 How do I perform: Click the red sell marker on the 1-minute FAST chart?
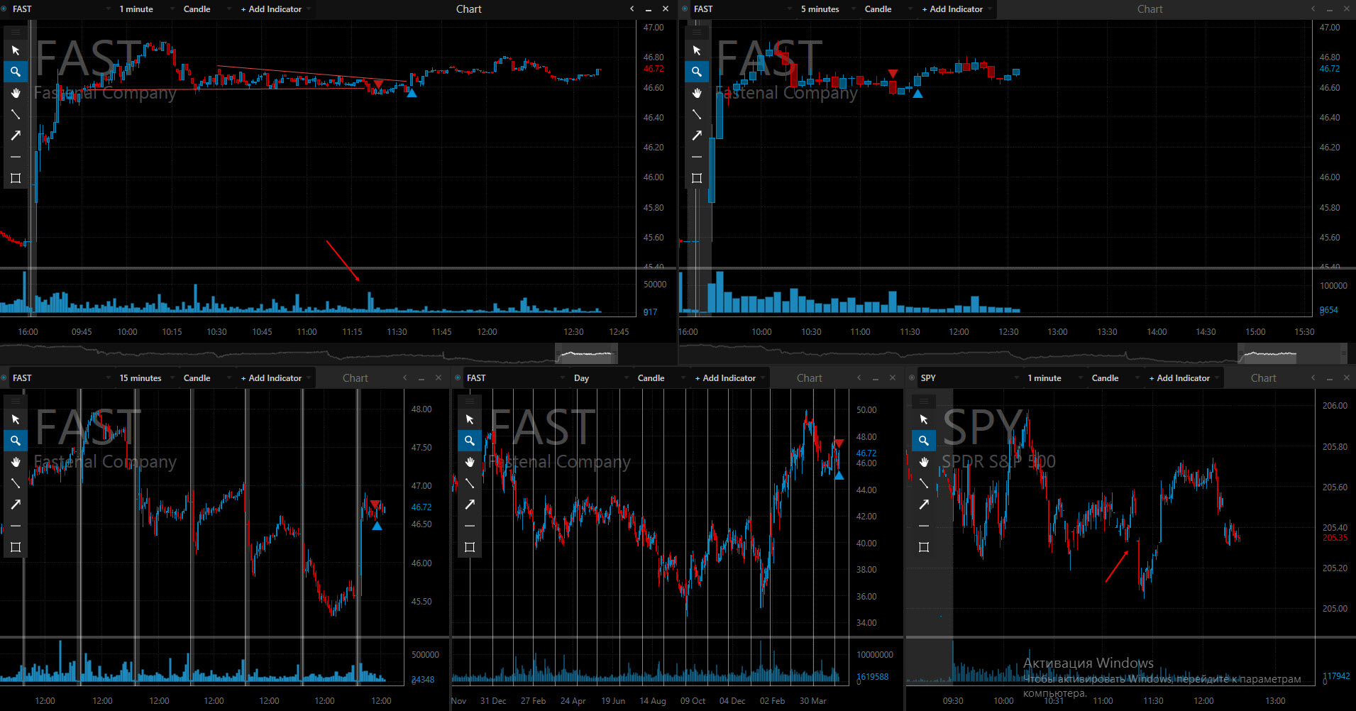pos(378,84)
